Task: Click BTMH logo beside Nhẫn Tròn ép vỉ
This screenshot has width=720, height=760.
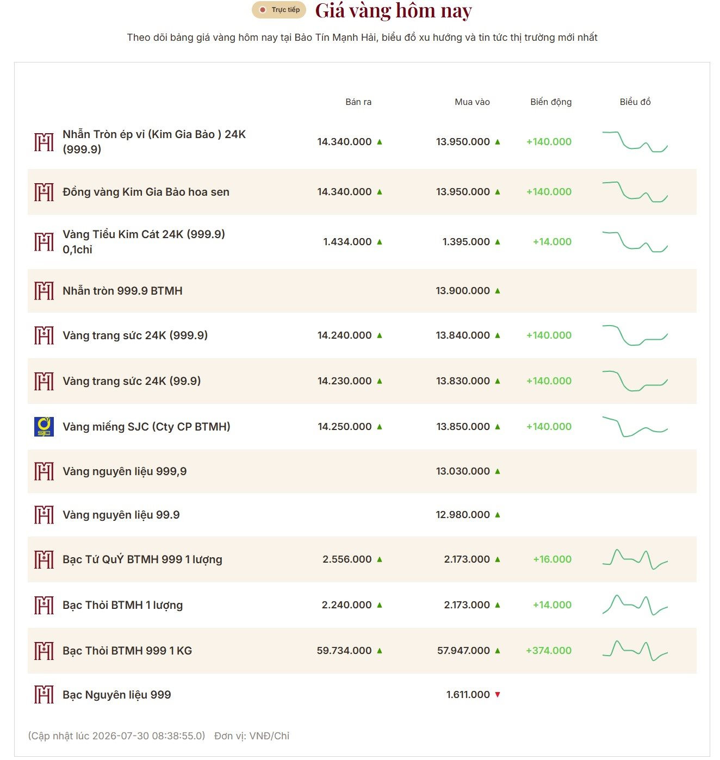Action: tap(44, 142)
